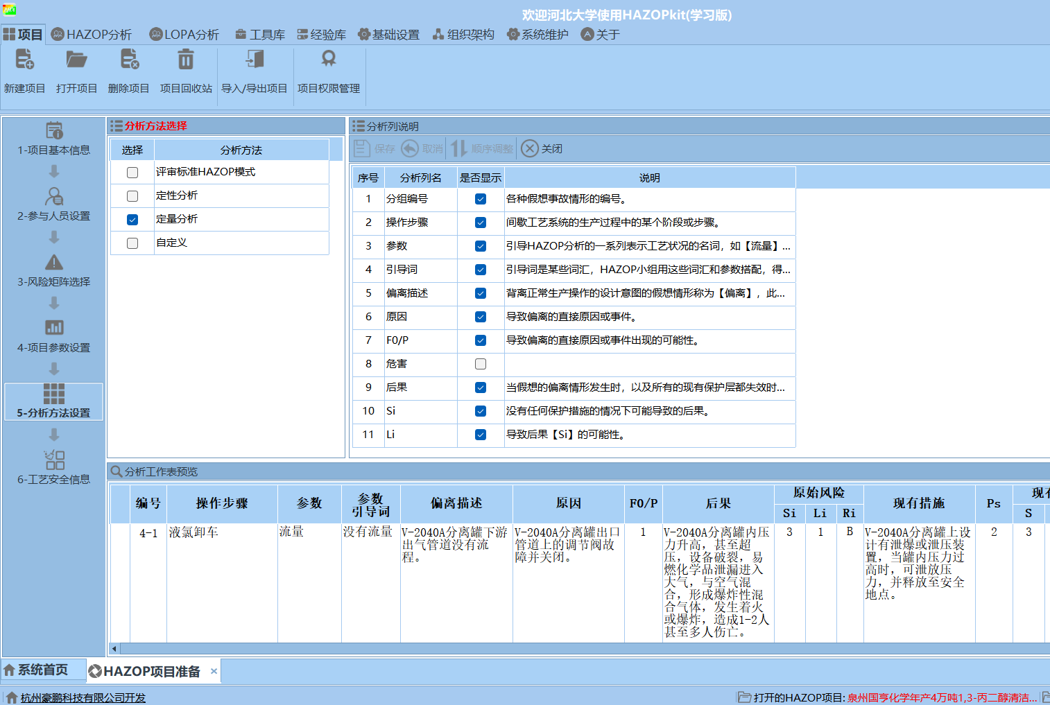Check the 自定义 checkbox
The height and width of the screenshot is (705, 1050).
click(132, 243)
